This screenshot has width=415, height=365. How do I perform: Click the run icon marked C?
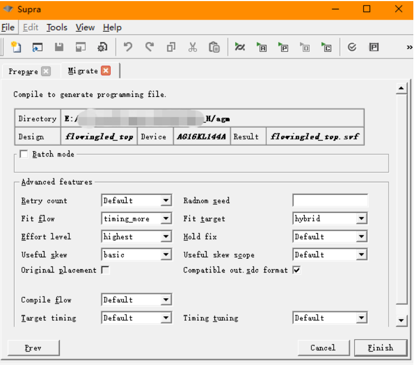[x=326, y=47]
